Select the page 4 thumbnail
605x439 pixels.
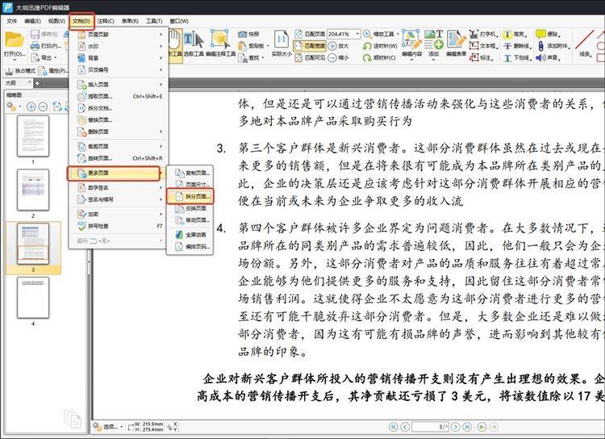(x=32, y=299)
